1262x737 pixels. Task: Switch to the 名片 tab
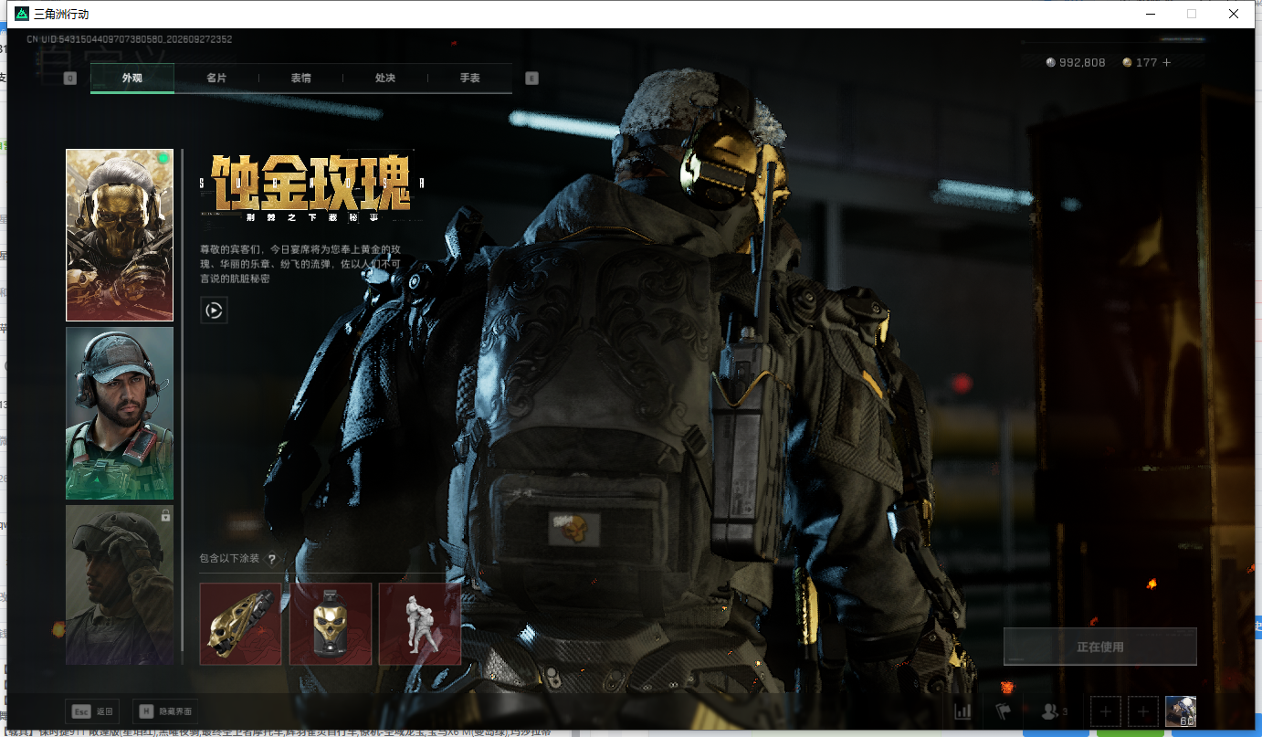tap(216, 79)
